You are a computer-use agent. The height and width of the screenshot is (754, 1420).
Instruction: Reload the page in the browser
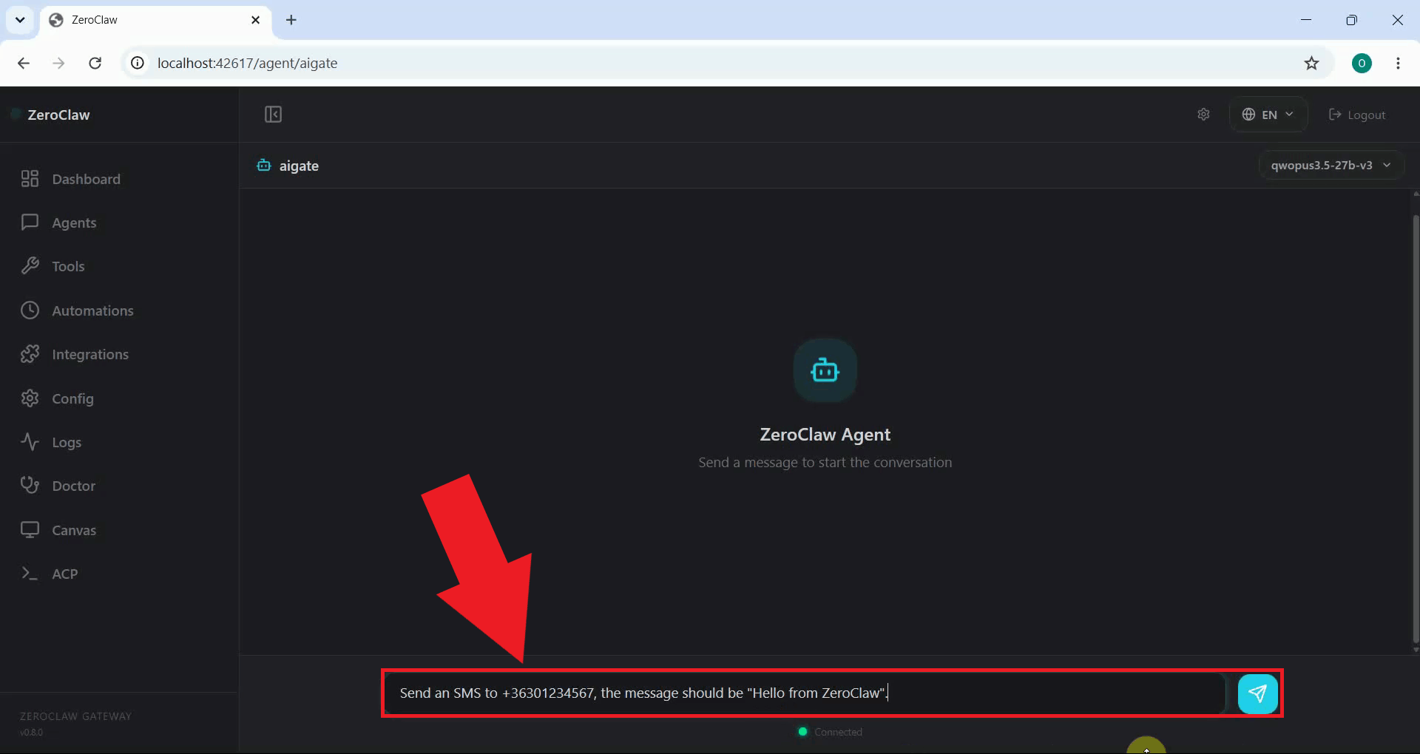click(95, 63)
